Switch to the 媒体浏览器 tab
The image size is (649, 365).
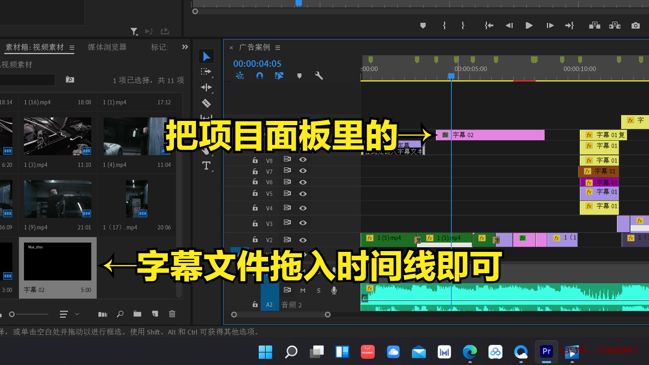coord(107,47)
